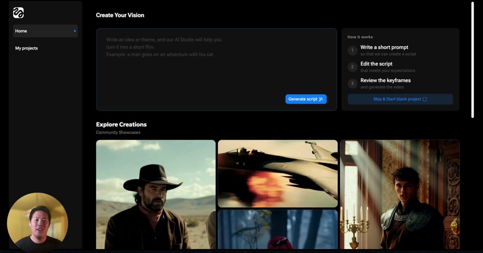483x253 pixels.
Task: Click the "Write a short prompt" step text
Action: point(384,48)
